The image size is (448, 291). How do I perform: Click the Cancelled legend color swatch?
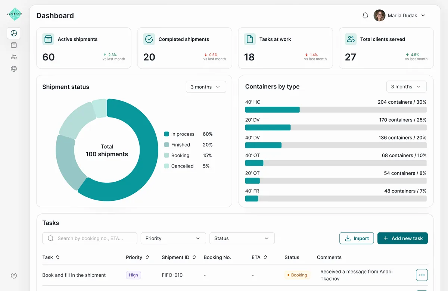click(167, 166)
